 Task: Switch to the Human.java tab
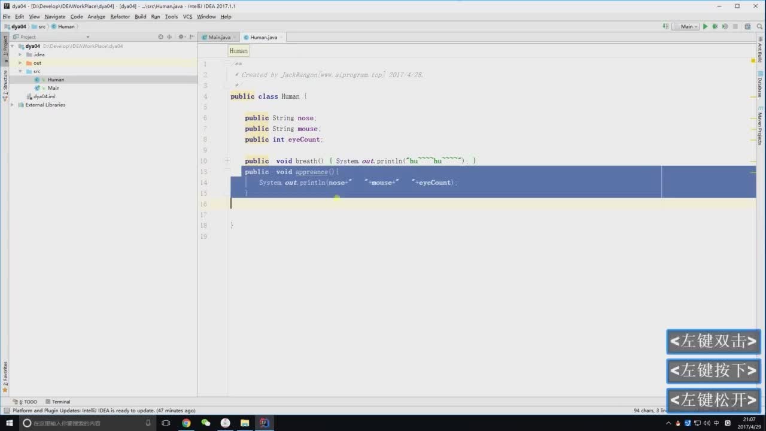[x=263, y=37]
